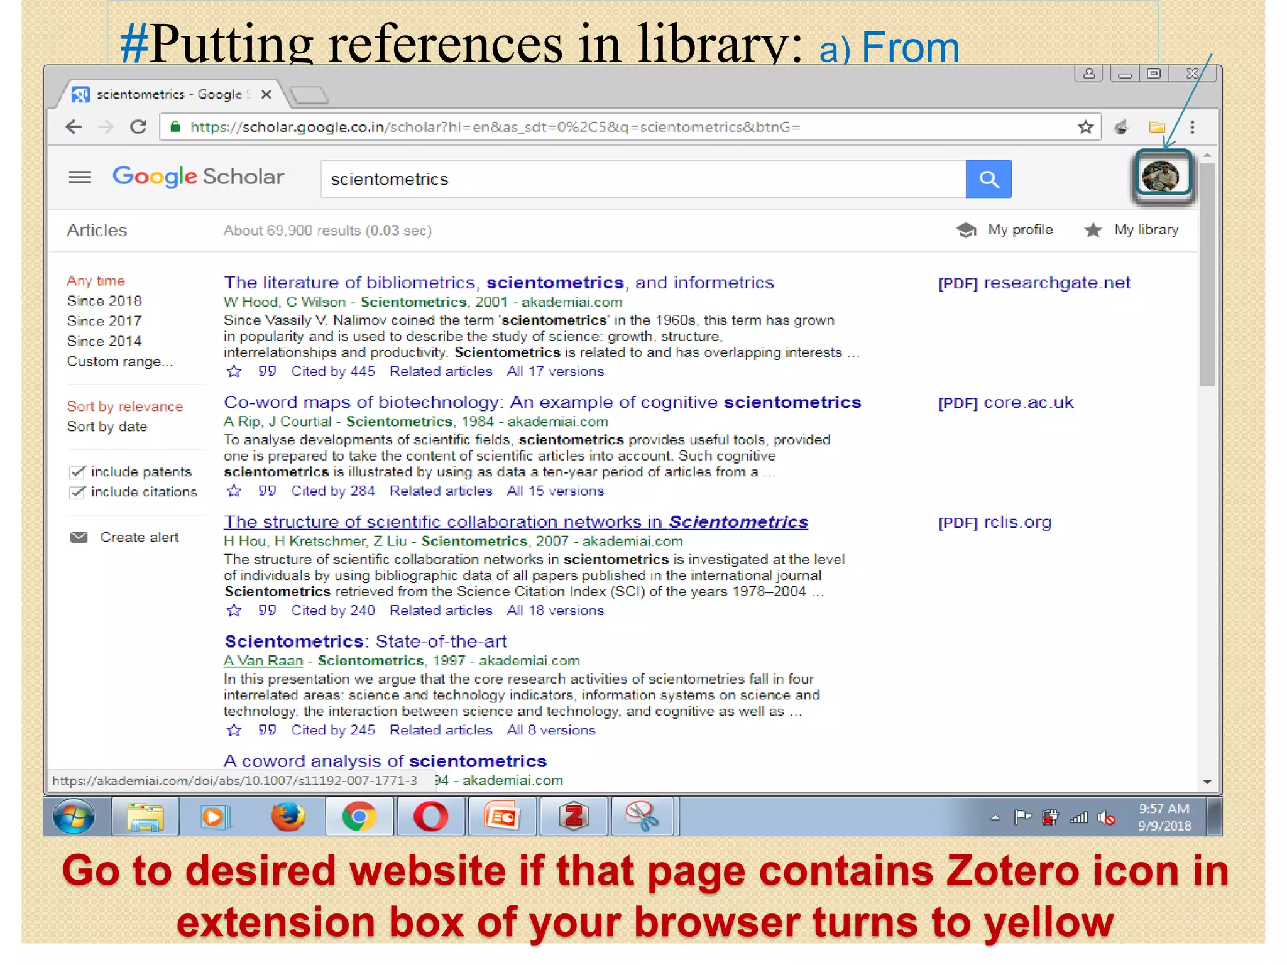1287x965 pixels.
Task: Open 'The literature of bibliometrics' article title
Action: (x=499, y=283)
